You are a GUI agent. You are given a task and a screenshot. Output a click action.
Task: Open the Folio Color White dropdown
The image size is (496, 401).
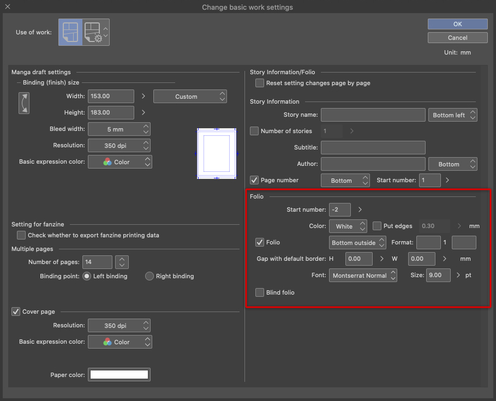[x=348, y=226]
